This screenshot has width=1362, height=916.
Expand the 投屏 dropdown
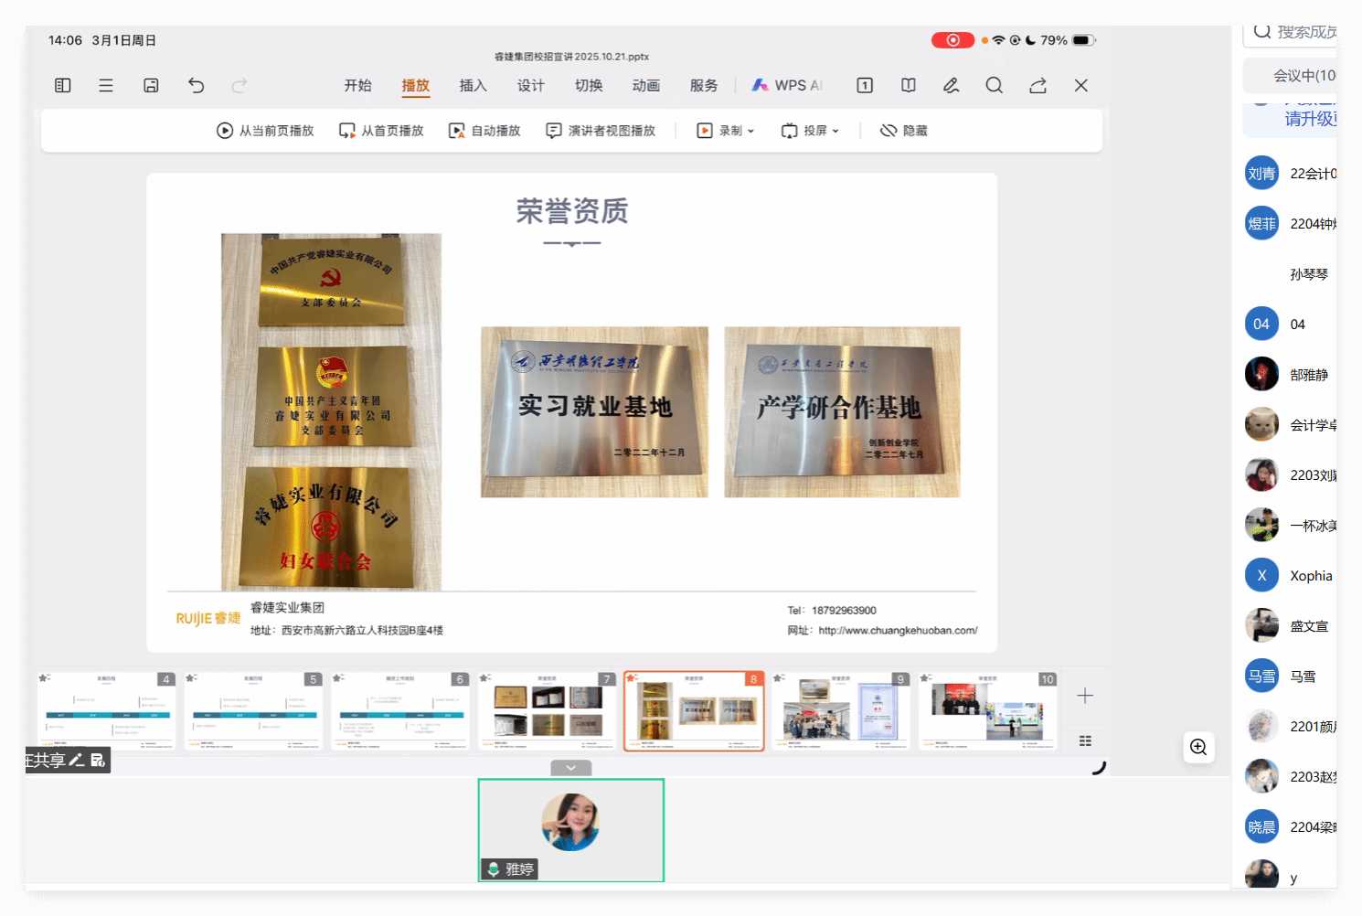point(810,131)
